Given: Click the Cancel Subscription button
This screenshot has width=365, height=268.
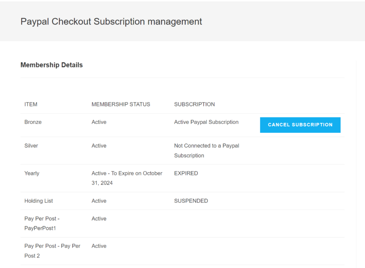Looking at the screenshot, I should (x=300, y=125).
